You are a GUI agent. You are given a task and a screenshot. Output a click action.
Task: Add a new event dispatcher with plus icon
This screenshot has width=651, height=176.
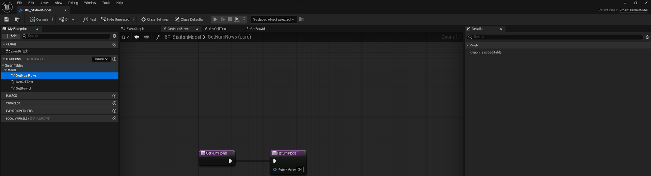(114, 111)
